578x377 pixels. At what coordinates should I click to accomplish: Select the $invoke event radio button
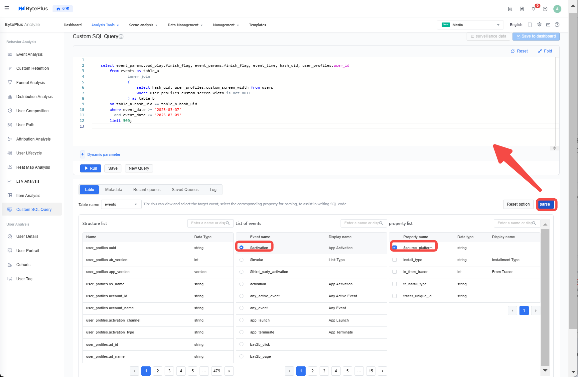point(241,260)
